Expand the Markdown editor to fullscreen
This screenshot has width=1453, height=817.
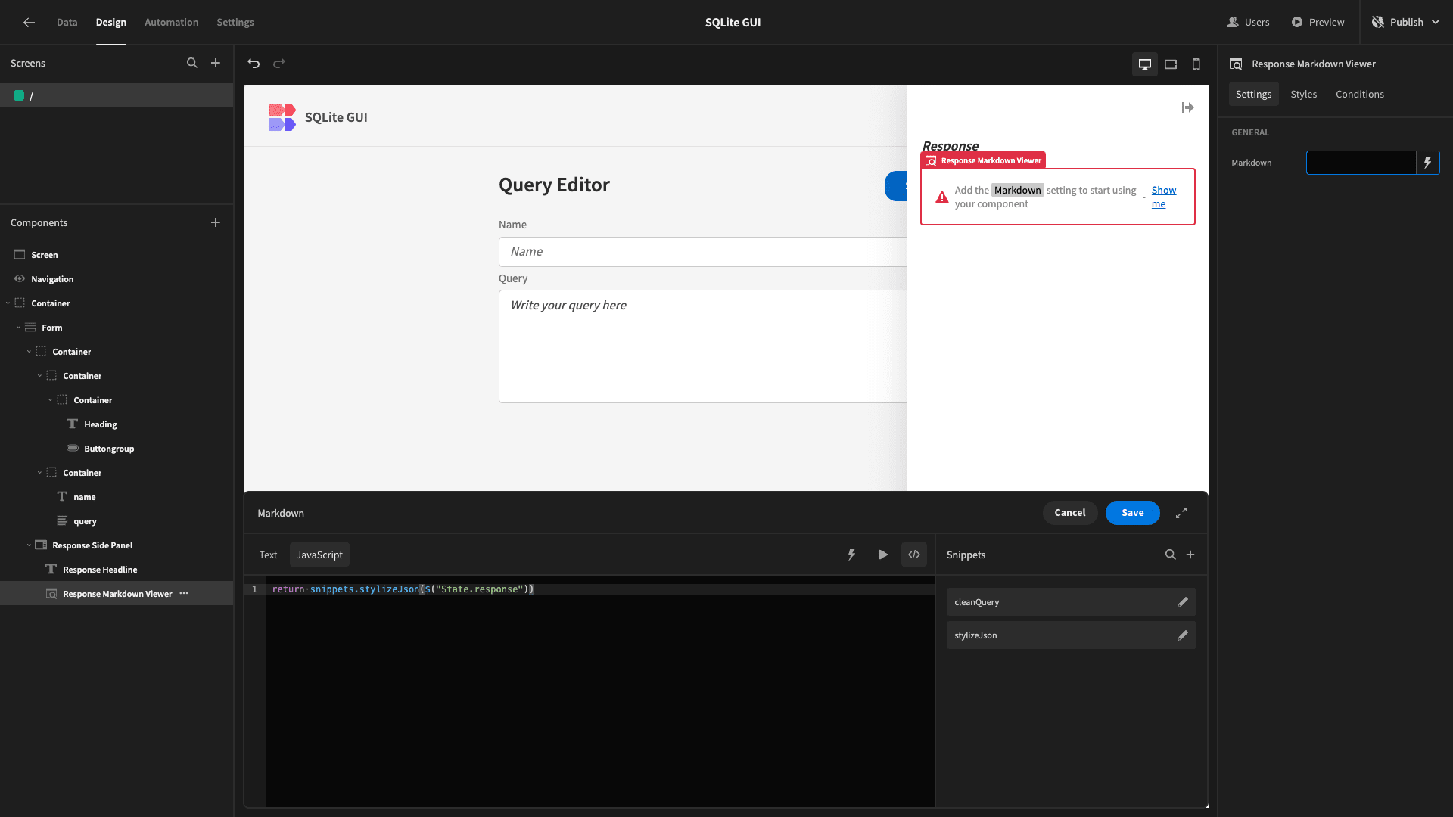pos(1181,513)
